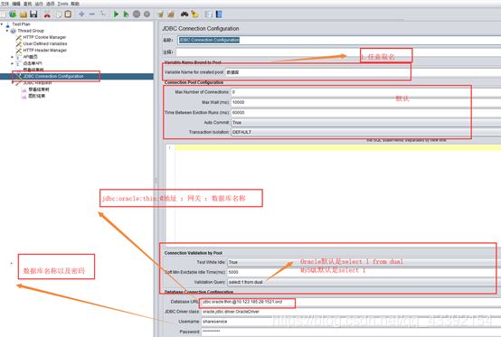The width and height of the screenshot is (501, 337).
Task: Click the 注释 comment input field
Action: coord(339,52)
